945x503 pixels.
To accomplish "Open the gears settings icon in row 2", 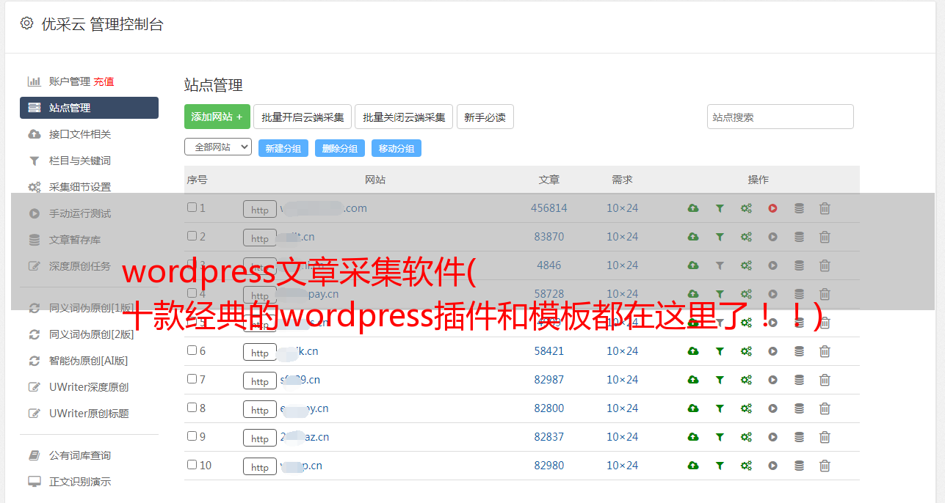I will [746, 237].
